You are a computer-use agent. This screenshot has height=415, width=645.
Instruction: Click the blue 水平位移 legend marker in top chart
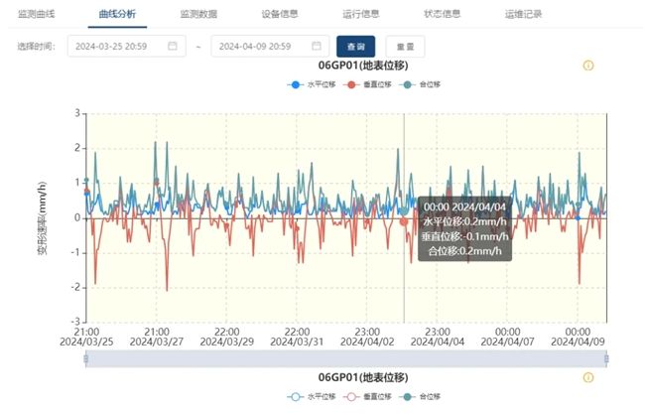pyautogui.click(x=296, y=84)
